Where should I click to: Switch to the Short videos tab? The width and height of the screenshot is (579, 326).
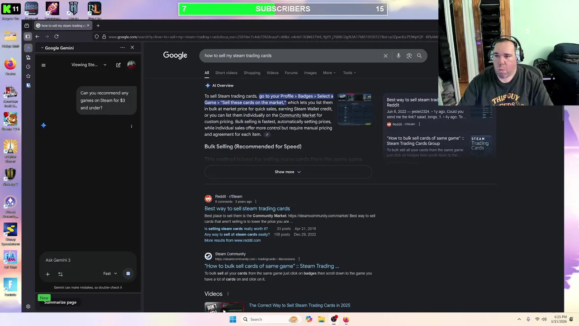point(226,72)
